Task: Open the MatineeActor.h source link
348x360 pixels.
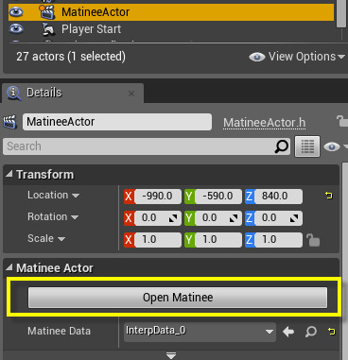Action: [265, 123]
